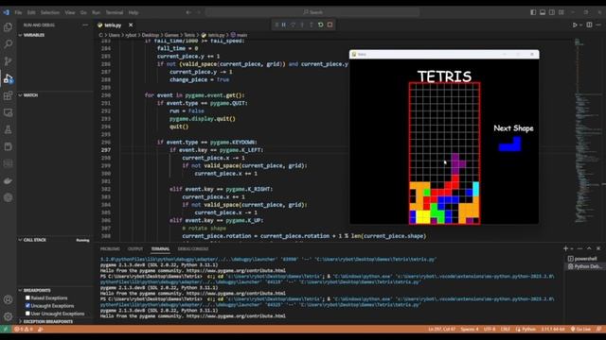
Task: Click the errors and warnings status indicator
Action: click(x=24, y=330)
